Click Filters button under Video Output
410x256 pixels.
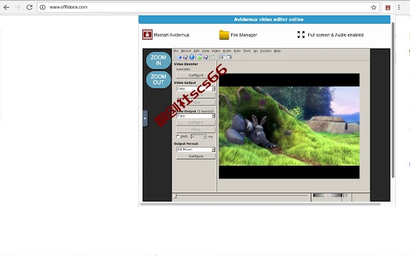(x=196, y=102)
